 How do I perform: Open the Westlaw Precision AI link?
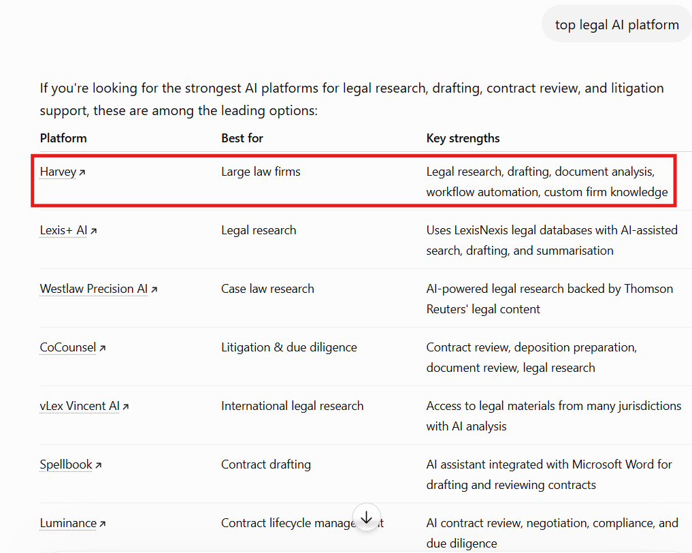[94, 289]
